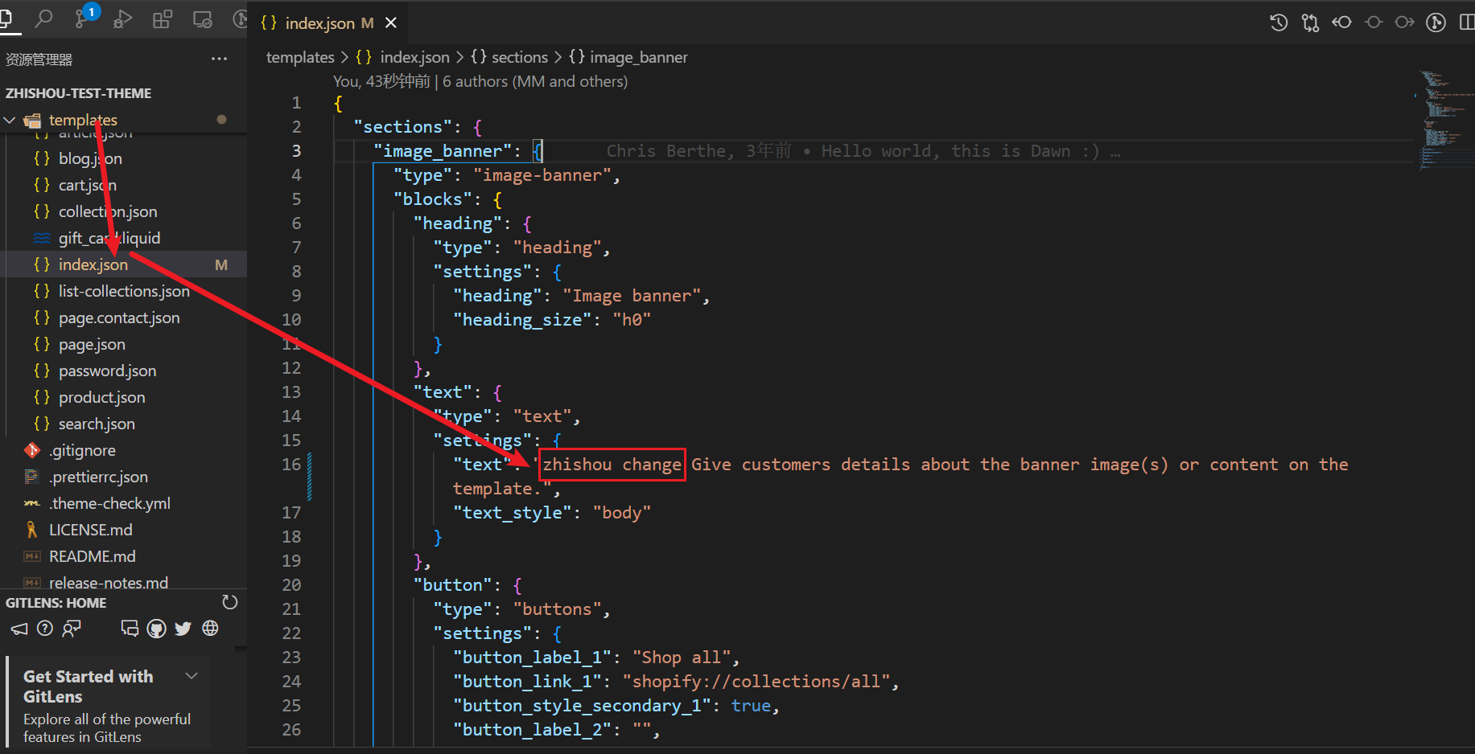The height and width of the screenshot is (754, 1475).
Task: Collapse the GITLENS: HOME section header
Action: 56,603
